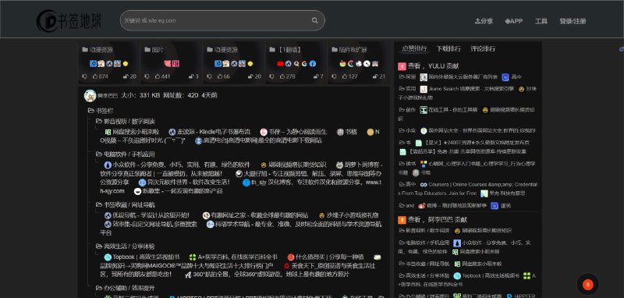Click the 阿李巴巴 user avatar
This screenshot has height=298, width=624.
90,95
